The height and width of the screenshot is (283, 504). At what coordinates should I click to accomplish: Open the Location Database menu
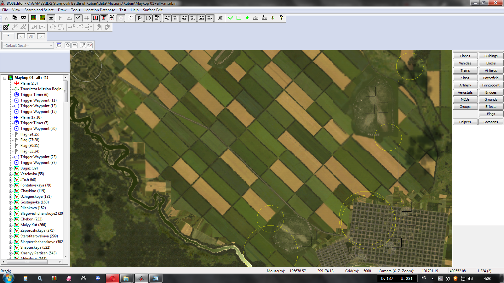100,10
